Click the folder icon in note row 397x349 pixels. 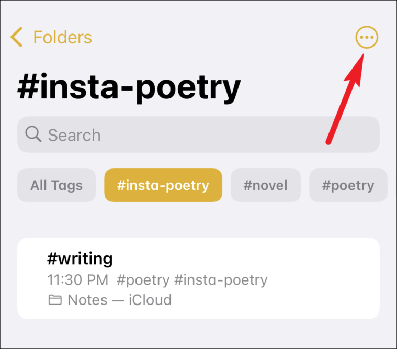54,300
